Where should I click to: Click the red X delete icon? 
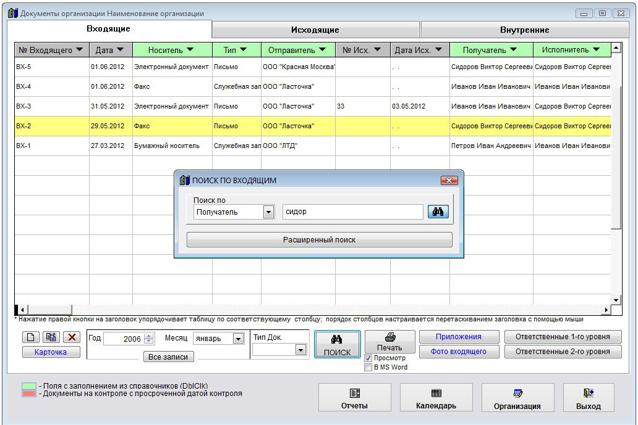(x=72, y=337)
